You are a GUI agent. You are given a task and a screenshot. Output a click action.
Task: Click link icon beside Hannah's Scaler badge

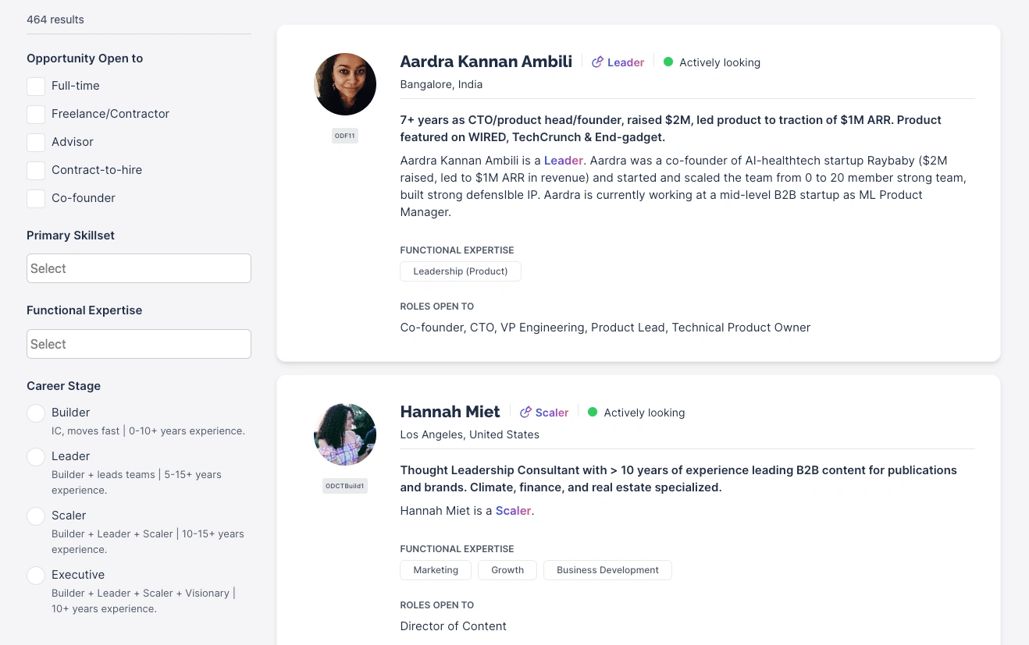point(525,413)
